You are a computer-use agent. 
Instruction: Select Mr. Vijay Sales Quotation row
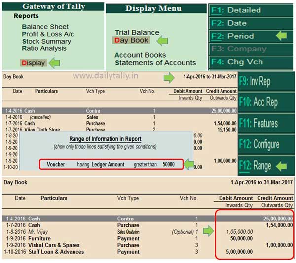[x=148, y=232]
